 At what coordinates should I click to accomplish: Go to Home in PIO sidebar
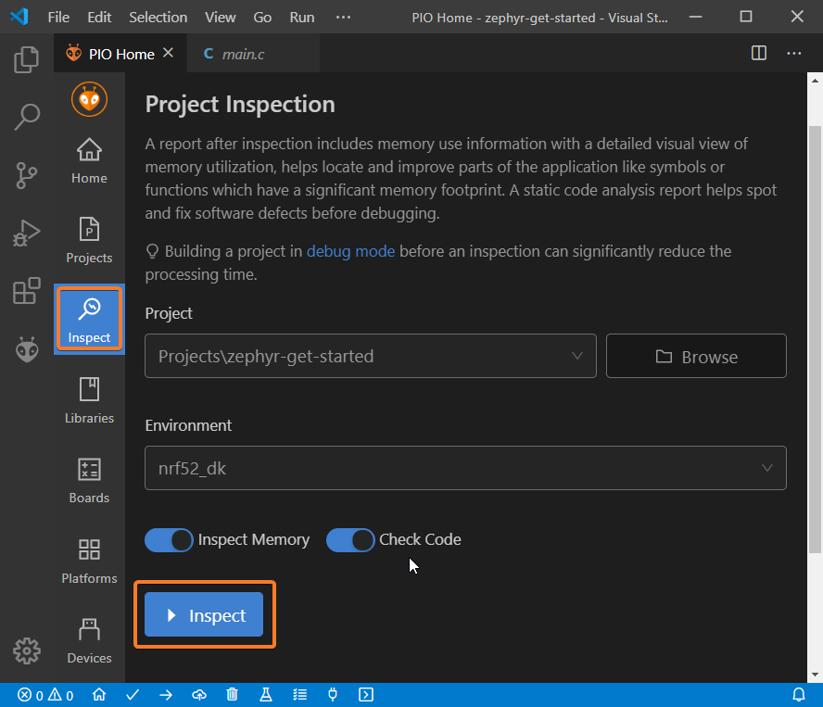point(89,160)
